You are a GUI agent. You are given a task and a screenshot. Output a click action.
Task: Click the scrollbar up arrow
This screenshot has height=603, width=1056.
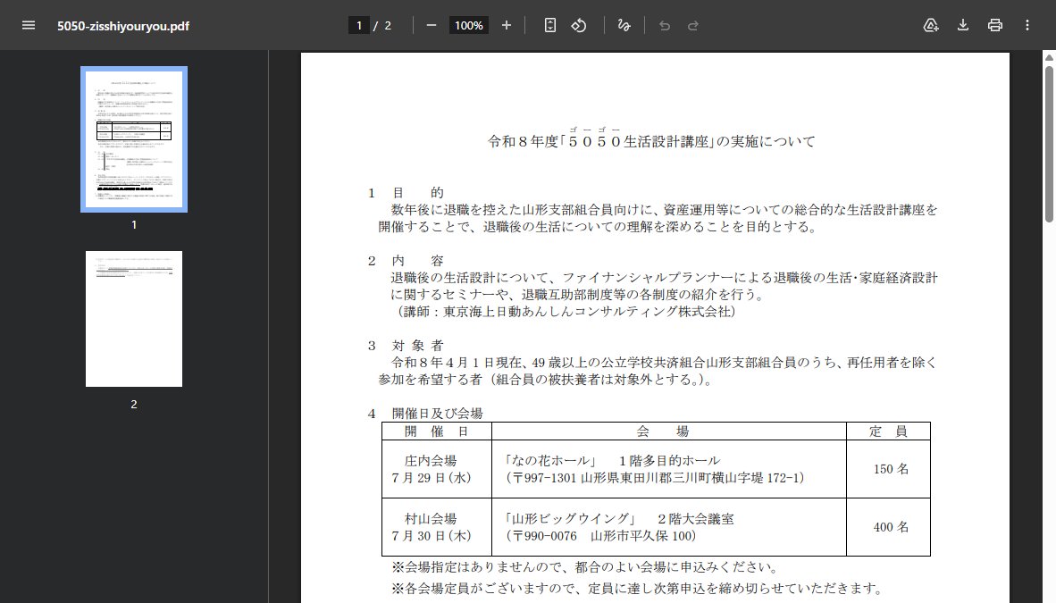(x=1049, y=57)
